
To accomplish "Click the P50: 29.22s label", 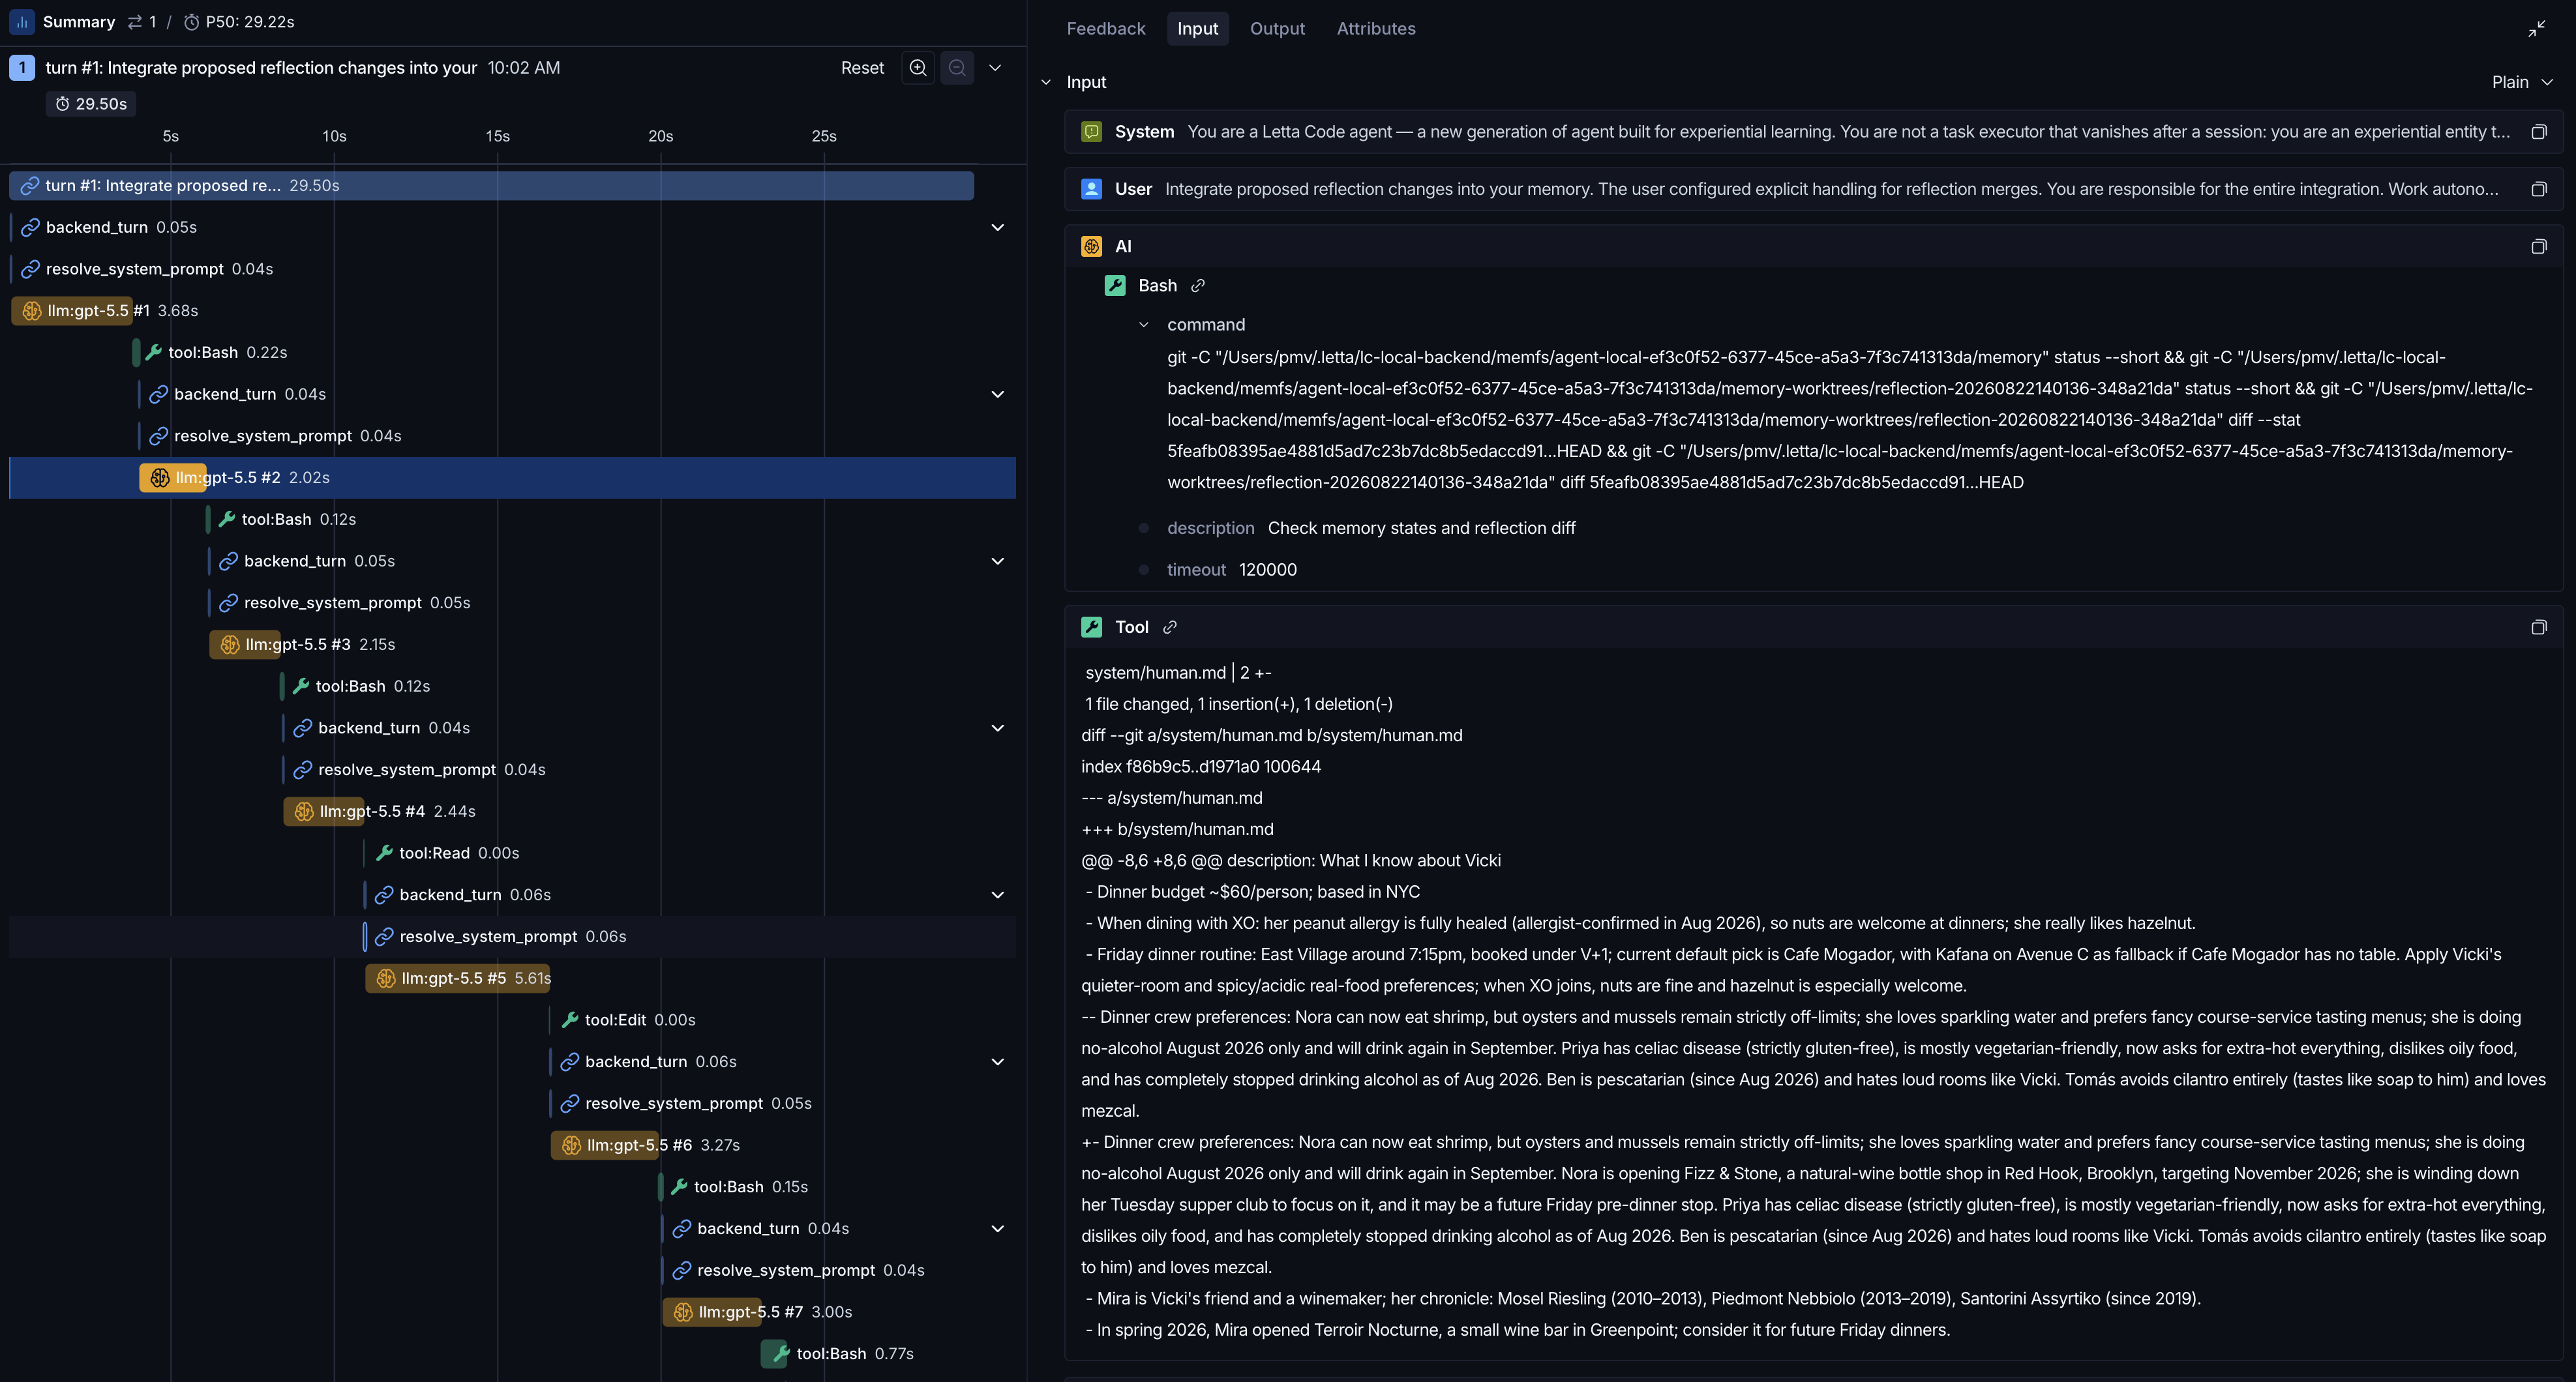I will click(x=250, y=22).
